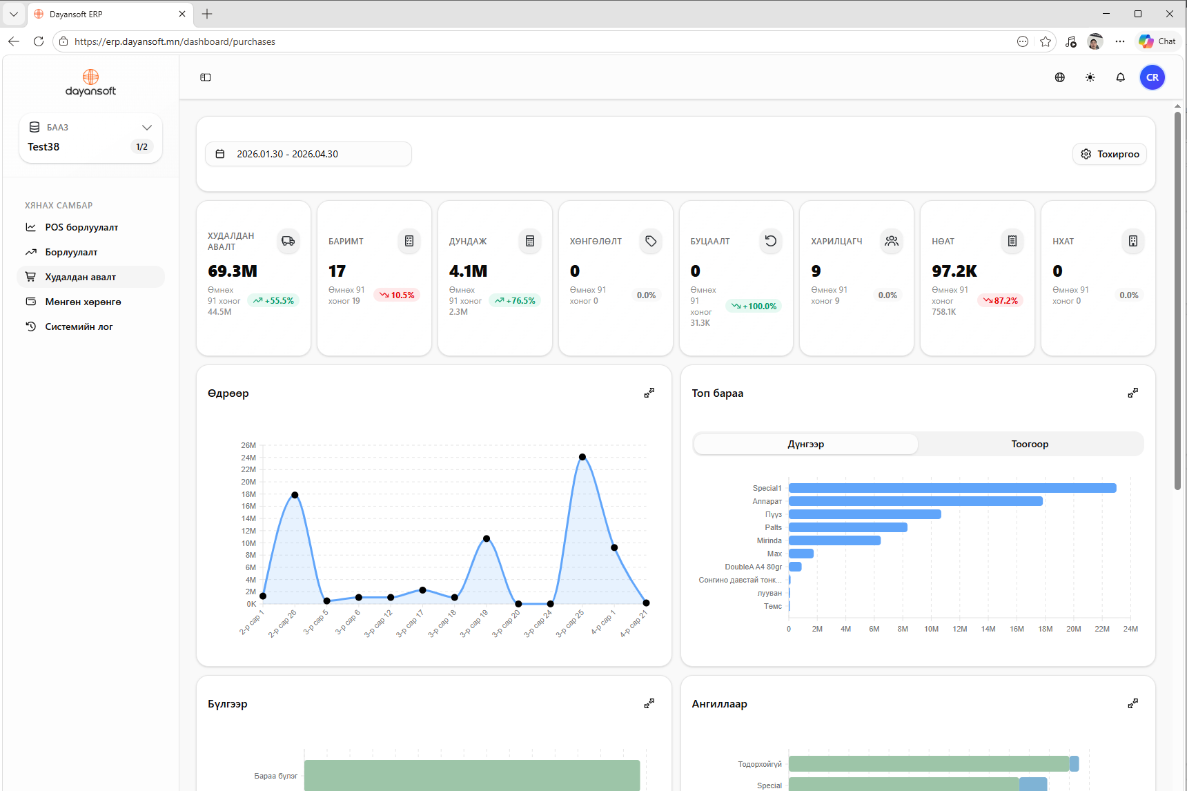Click the 87.2% decrease badge on НӨАТ
1187x791 pixels.
pos(1000,301)
